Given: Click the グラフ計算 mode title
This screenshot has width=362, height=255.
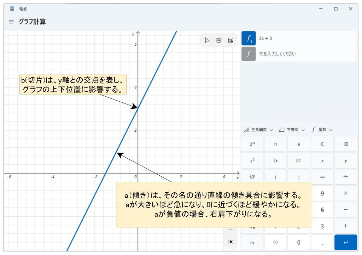Looking at the screenshot, I should 32,22.
